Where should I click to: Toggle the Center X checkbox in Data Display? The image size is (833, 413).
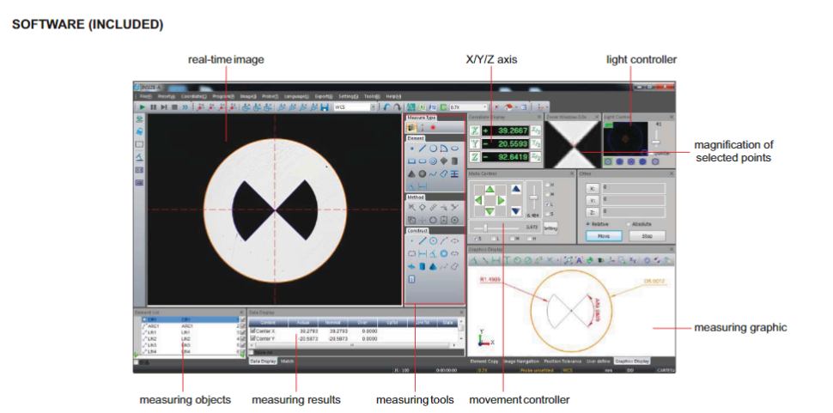252,330
